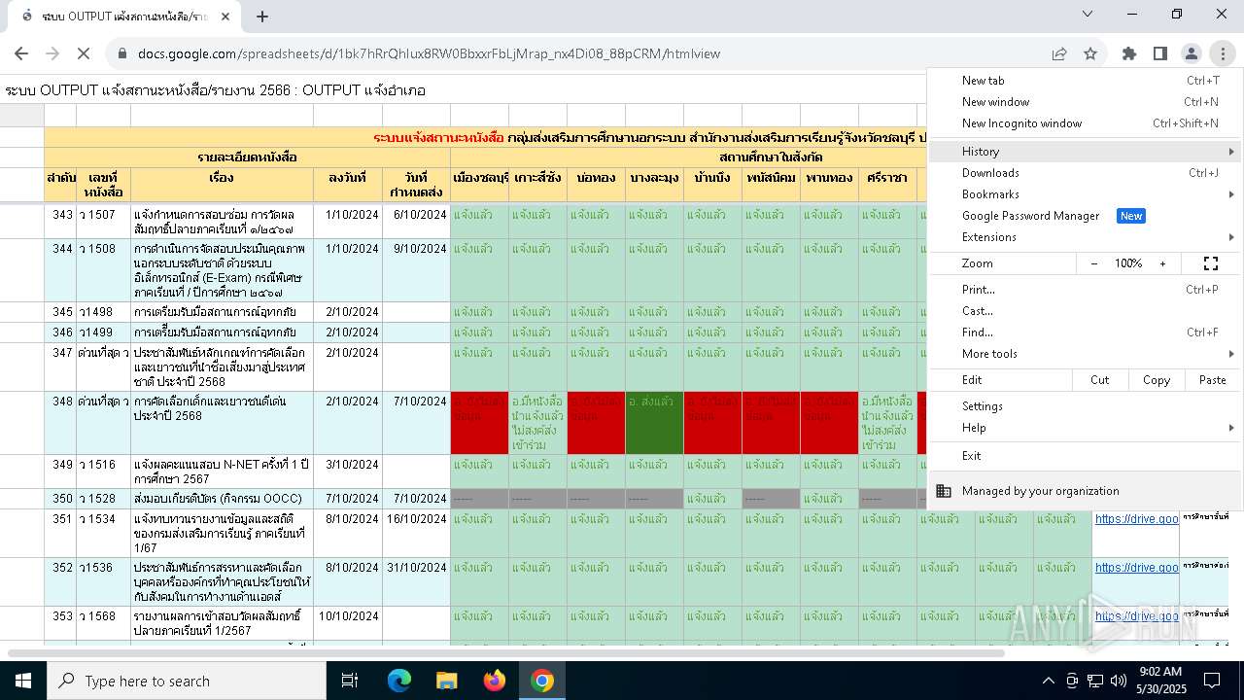Select New tab menu item
Viewport: 1244px width, 700px height.
[x=1084, y=81]
